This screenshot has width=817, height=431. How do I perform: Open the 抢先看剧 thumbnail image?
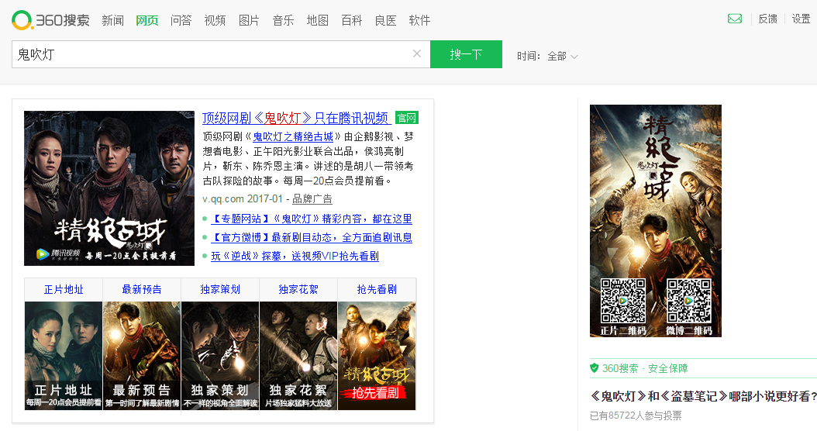coord(377,356)
